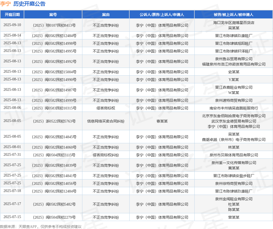Select the date cell 2025-07-18

click(x=12, y=191)
